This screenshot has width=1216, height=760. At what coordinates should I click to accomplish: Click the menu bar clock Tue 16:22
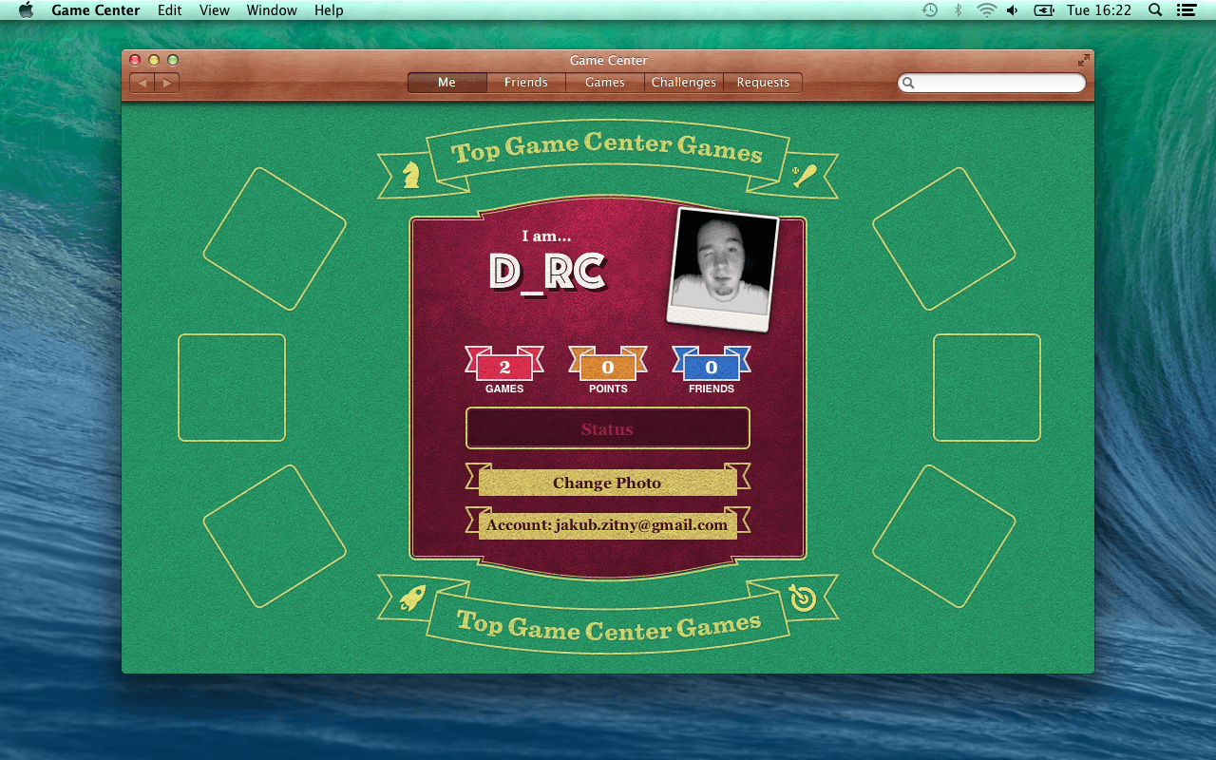pyautogui.click(x=1099, y=10)
